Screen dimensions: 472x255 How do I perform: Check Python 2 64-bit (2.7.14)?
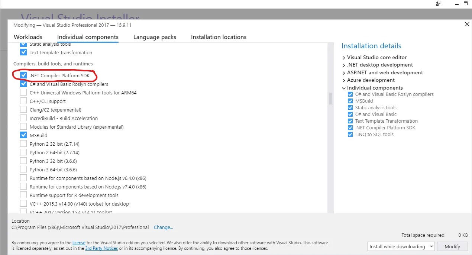click(23, 152)
